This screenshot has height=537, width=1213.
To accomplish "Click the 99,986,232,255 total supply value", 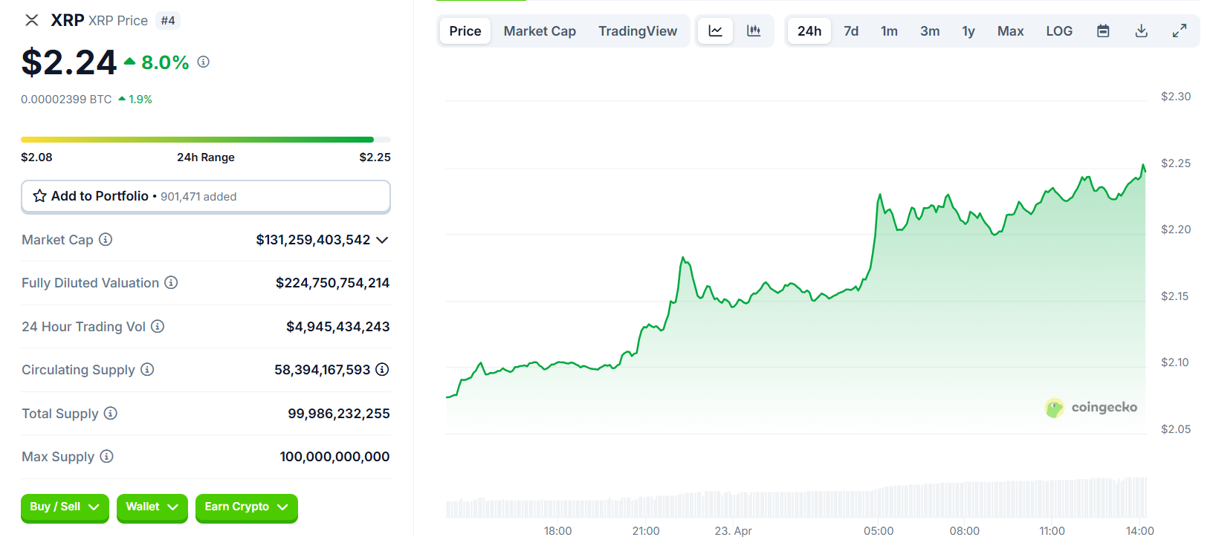I will coord(339,414).
